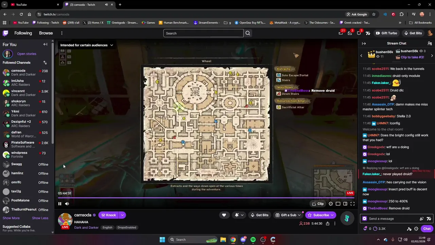
Task: Click the stream progress seek bar
Action: 206,197
